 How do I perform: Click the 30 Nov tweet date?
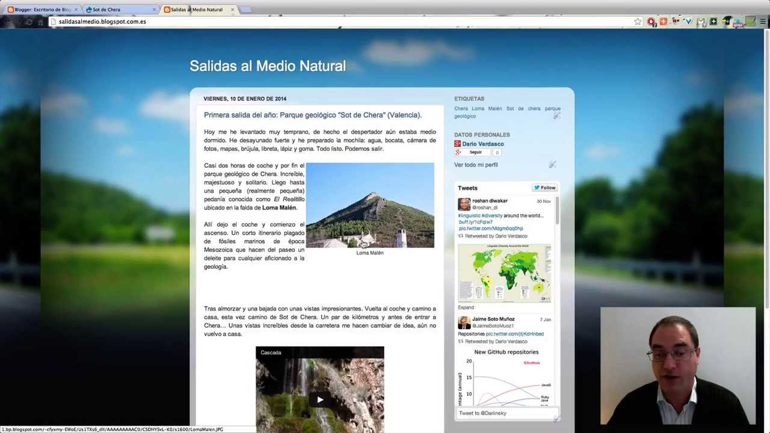click(x=543, y=201)
